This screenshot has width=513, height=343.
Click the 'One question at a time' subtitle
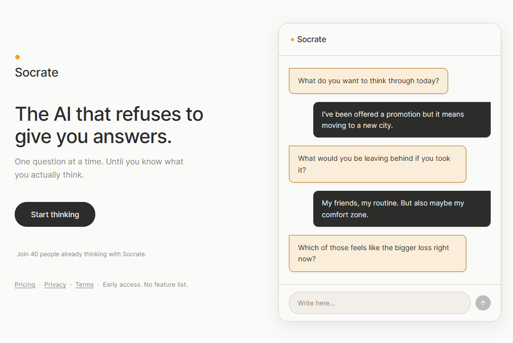click(x=99, y=168)
